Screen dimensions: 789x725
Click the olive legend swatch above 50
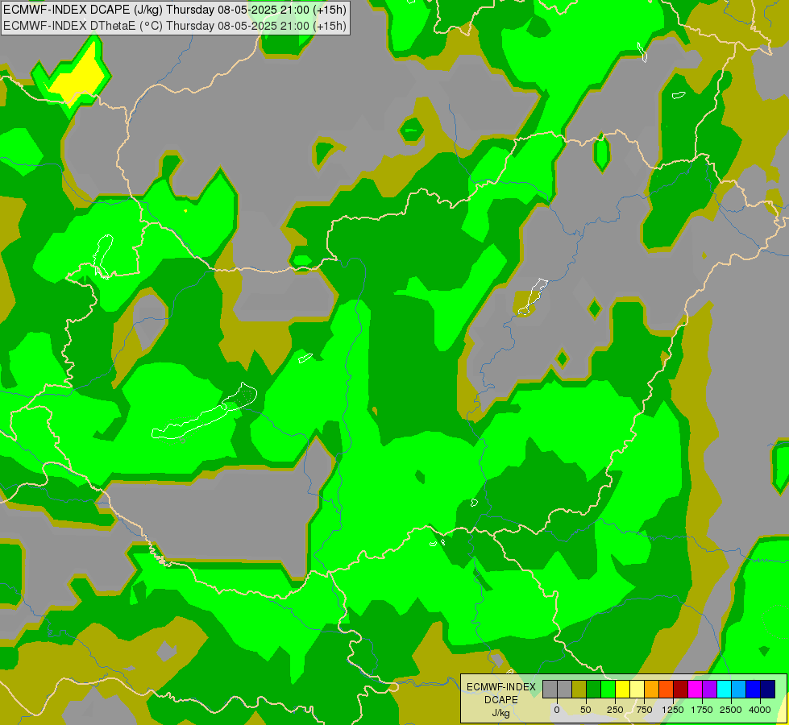(x=579, y=689)
